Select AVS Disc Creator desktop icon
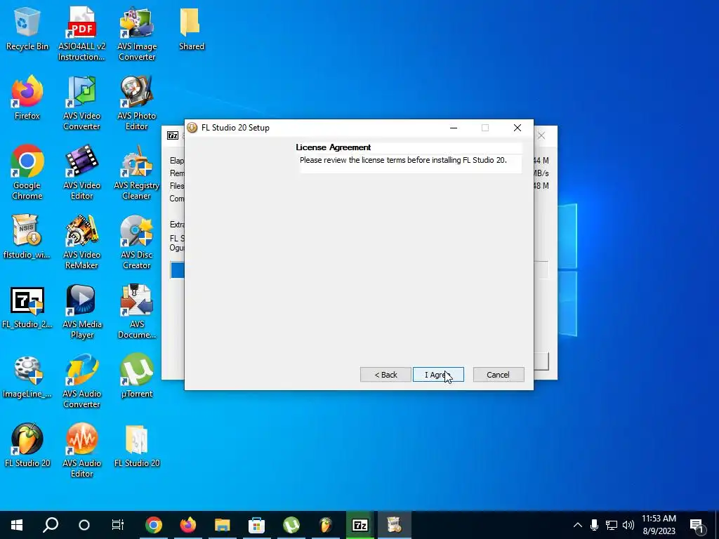The image size is (719, 539). tap(137, 242)
